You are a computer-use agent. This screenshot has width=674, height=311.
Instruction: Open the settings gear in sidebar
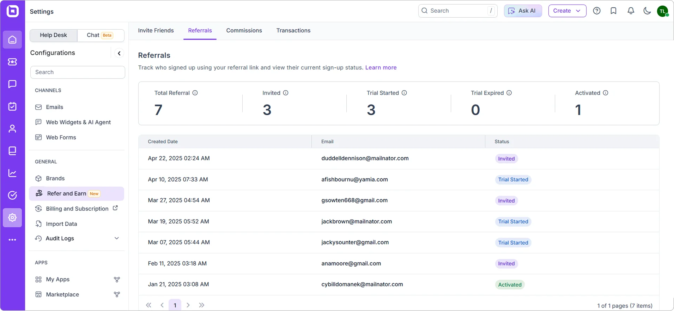pyautogui.click(x=12, y=217)
